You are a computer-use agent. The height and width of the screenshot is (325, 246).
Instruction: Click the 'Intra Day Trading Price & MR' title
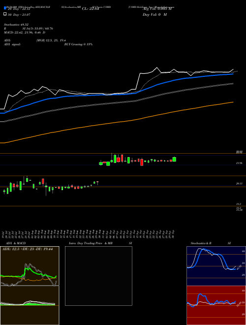click(91, 243)
